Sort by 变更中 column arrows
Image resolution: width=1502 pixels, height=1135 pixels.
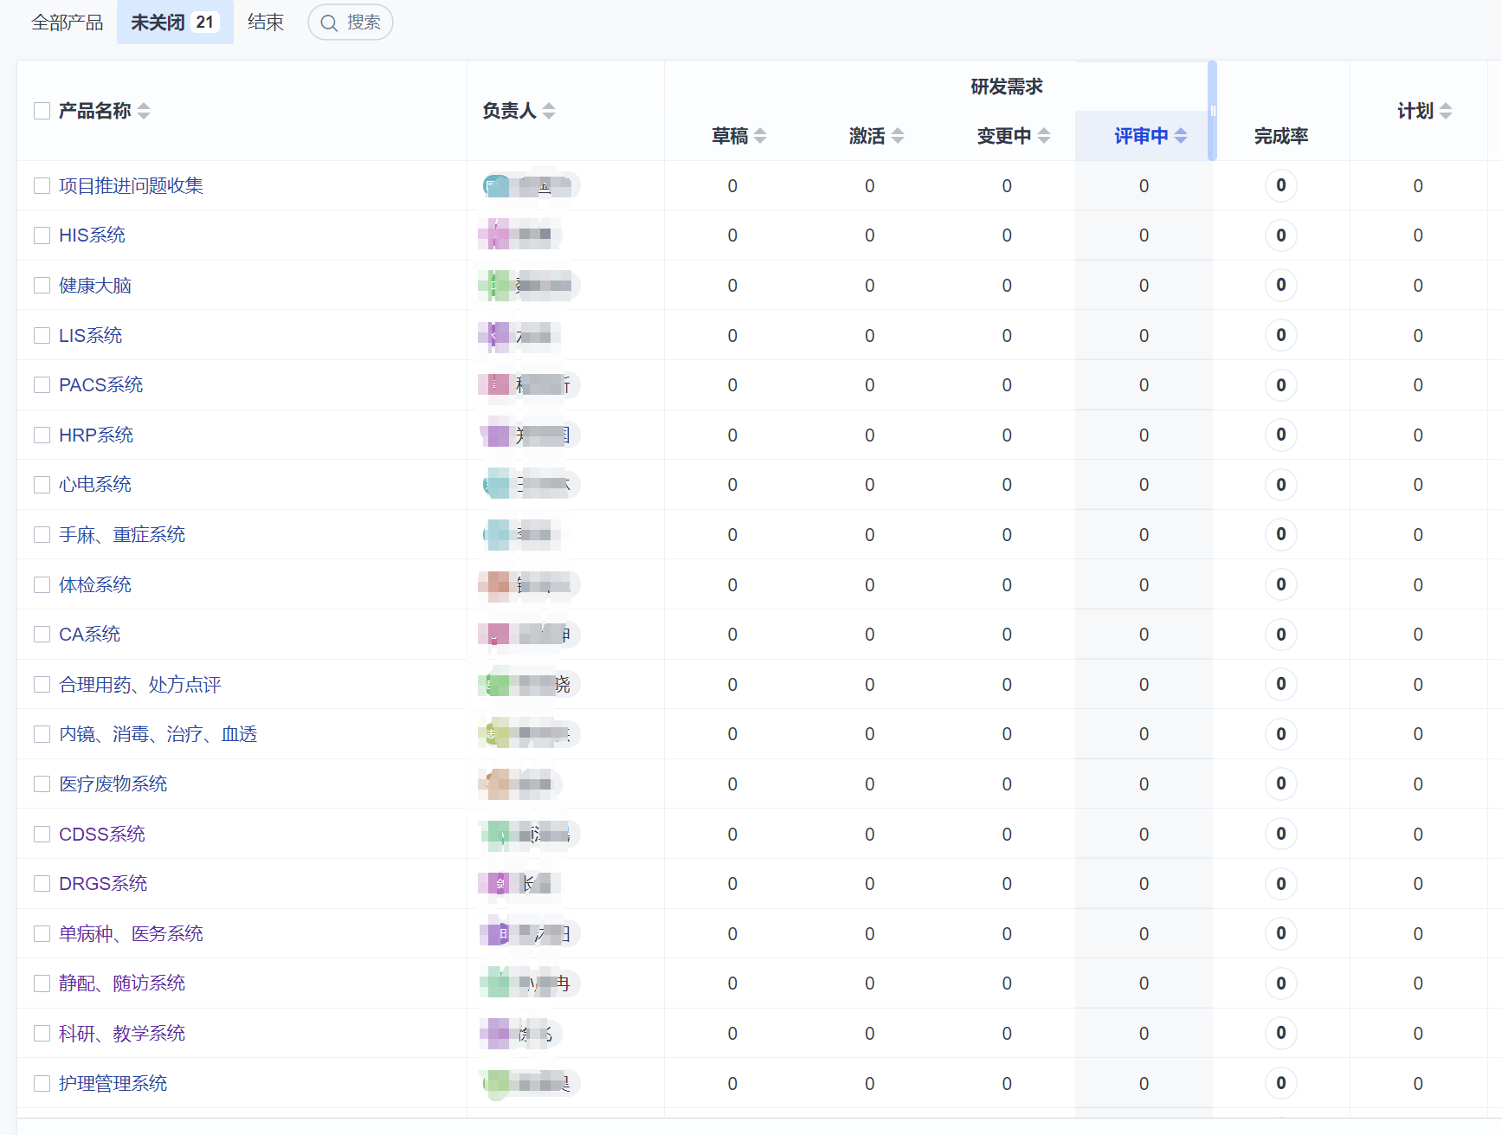tap(1044, 136)
